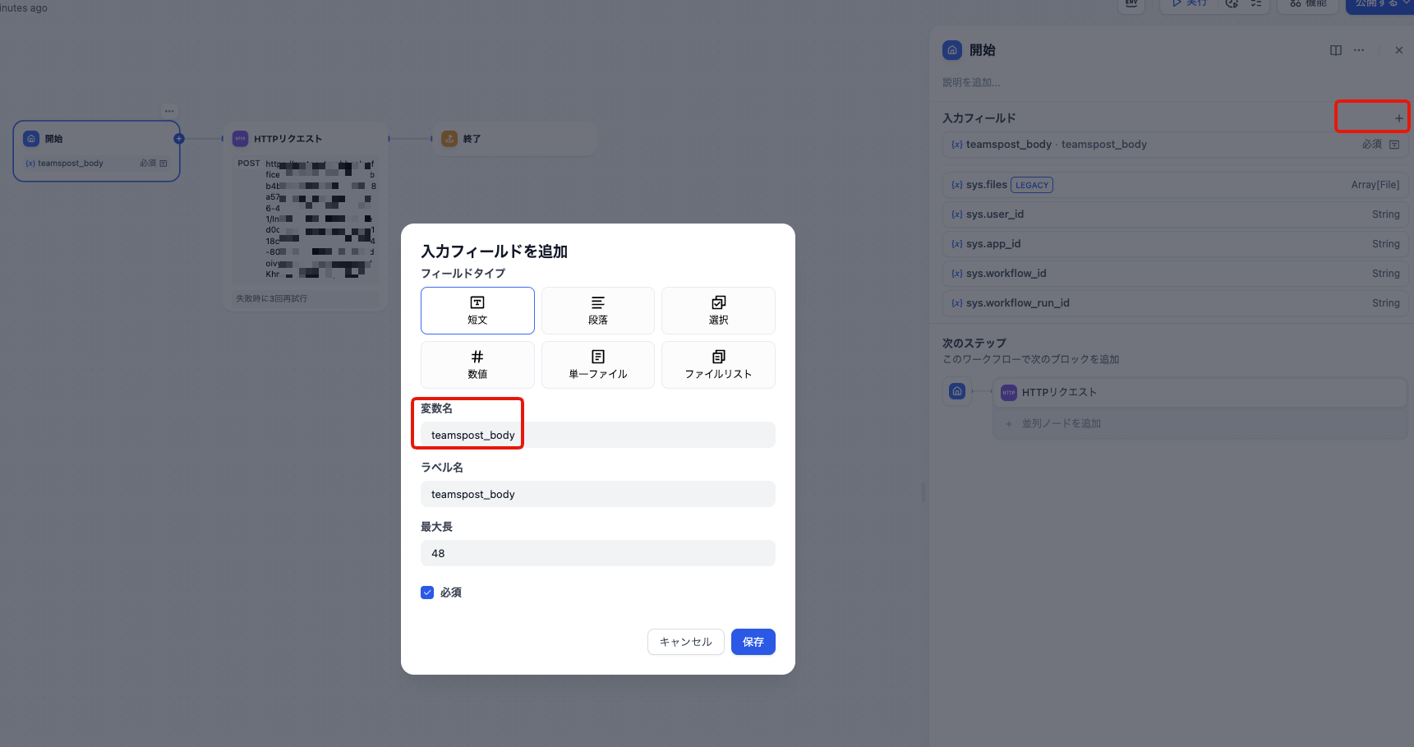Choose the 数値 field type
The width and height of the screenshot is (1414, 747).
(x=477, y=365)
